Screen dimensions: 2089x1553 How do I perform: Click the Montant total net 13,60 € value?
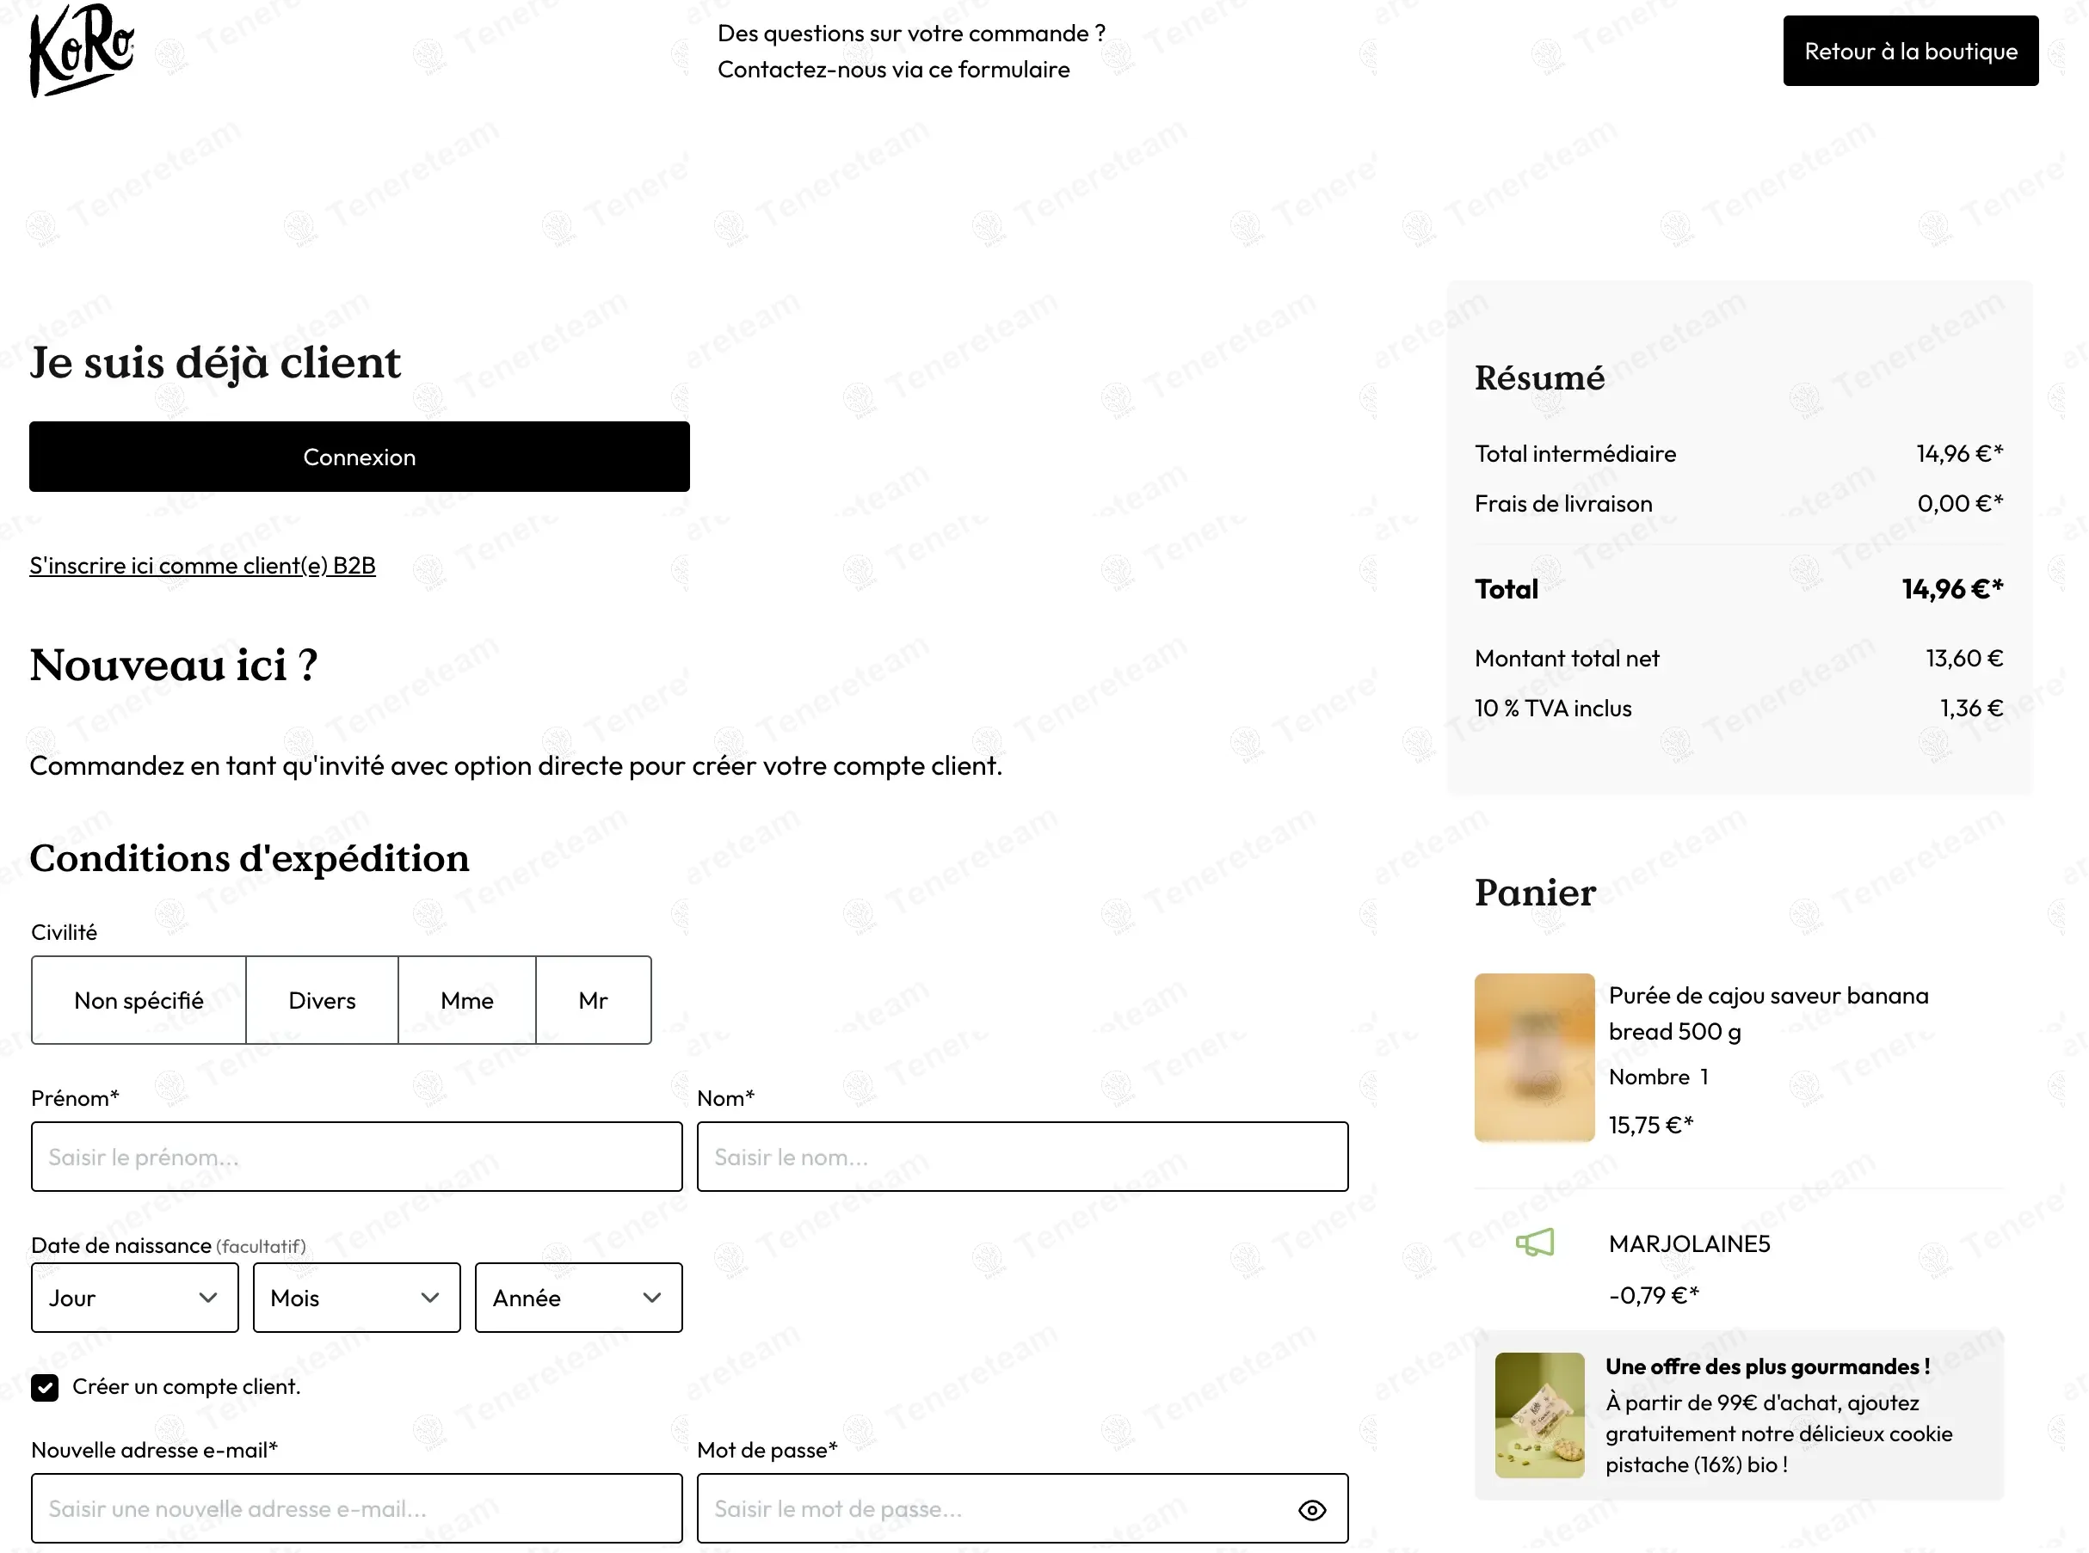click(x=1964, y=658)
